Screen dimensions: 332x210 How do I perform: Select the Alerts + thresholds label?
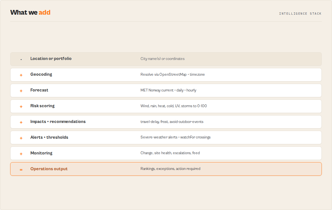[x=49, y=137]
